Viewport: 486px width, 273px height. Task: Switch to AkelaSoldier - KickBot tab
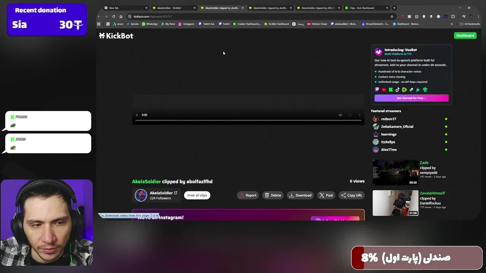[173, 8]
